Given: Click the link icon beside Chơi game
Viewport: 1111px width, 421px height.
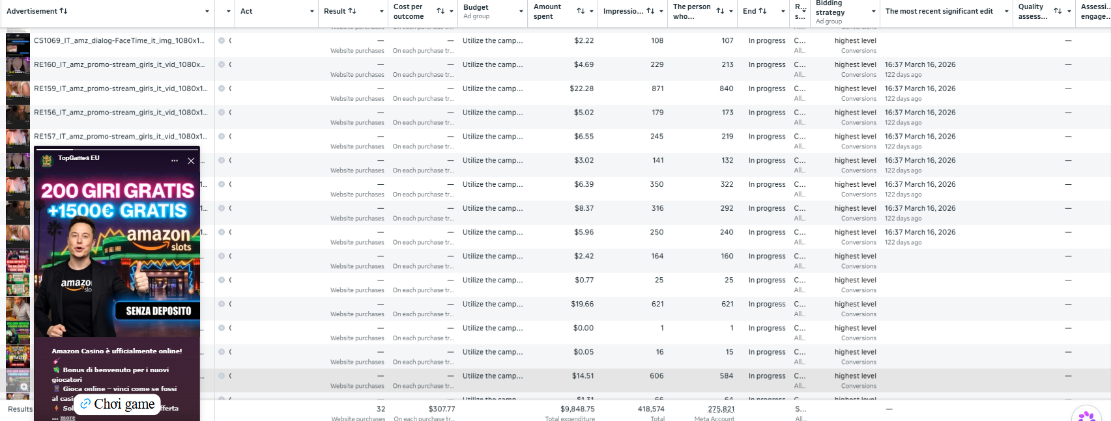Looking at the screenshot, I should pos(85,404).
